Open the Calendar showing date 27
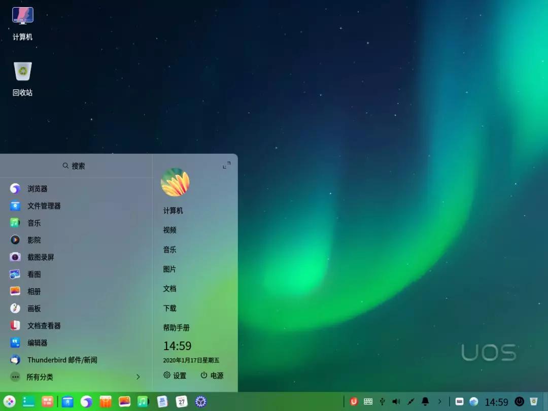The height and width of the screenshot is (411, 548). click(x=181, y=401)
